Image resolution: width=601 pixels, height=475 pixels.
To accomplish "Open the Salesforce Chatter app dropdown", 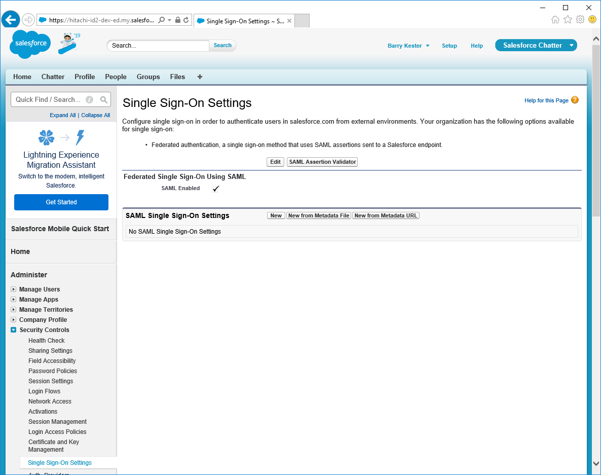I will tap(572, 46).
